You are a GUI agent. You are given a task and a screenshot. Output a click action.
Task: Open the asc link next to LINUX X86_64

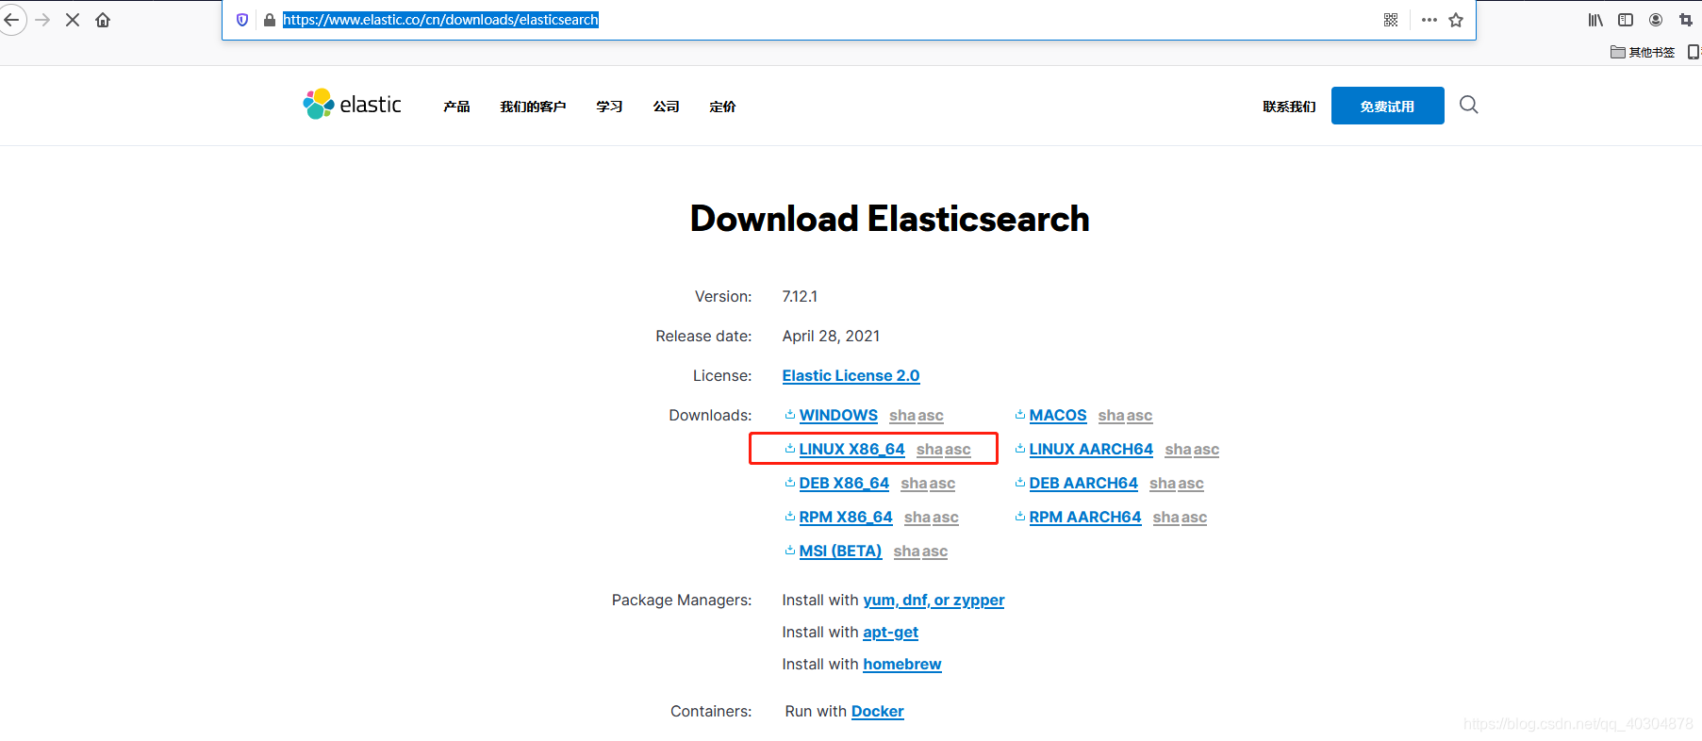[958, 450]
